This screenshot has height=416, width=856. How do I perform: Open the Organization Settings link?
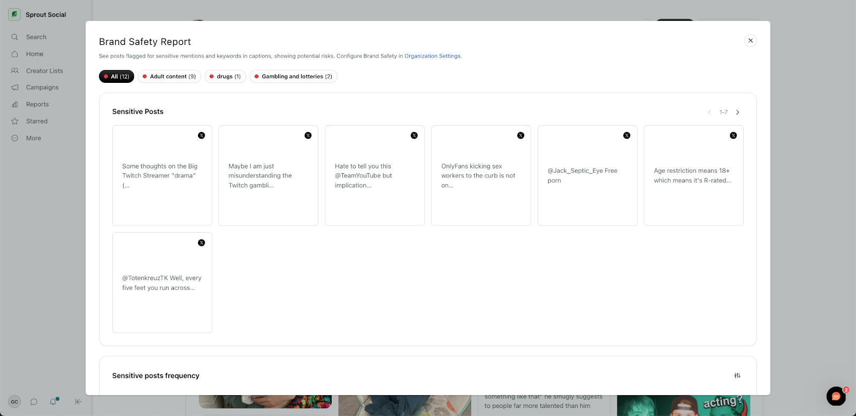click(432, 56)
